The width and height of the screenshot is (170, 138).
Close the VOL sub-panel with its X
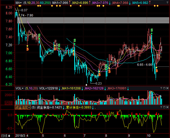(167, 88)
